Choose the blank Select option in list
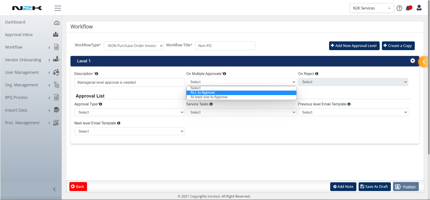The image size is (430, 200). click(x=241, y=88)
